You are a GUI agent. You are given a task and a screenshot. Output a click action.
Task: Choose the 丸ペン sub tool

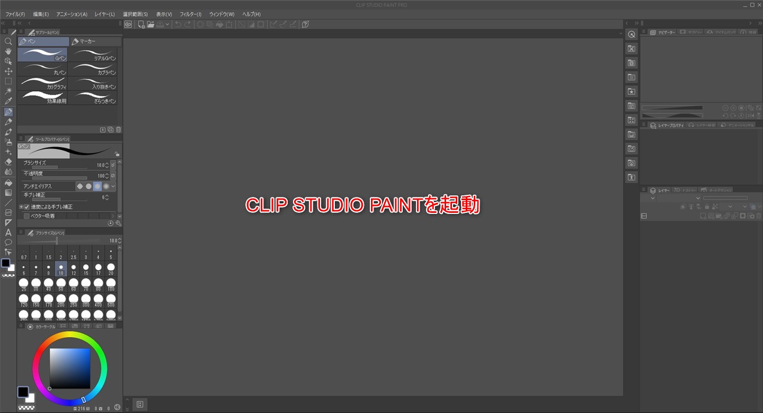(42, 69)
